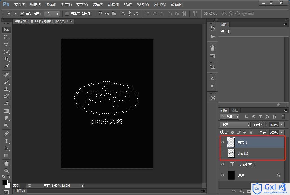Select the 图层 1 layer name
290x195 pixels.
click(x=242, y=142)
